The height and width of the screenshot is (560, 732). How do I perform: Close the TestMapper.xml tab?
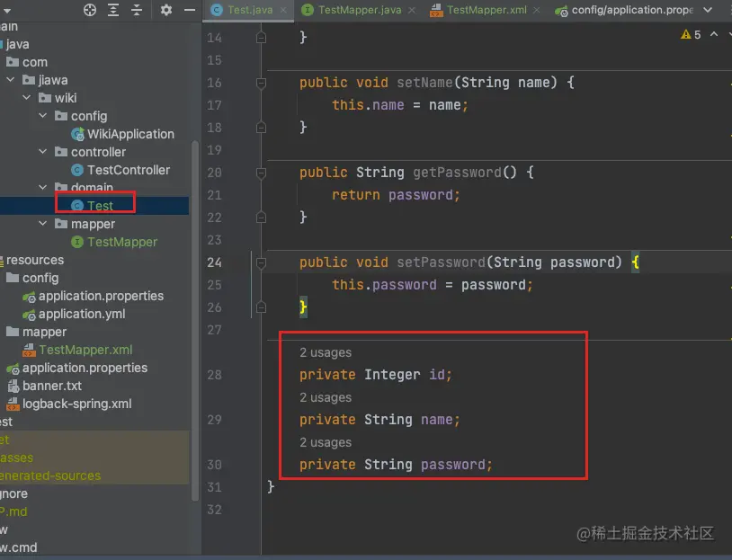tap(536, 10)
